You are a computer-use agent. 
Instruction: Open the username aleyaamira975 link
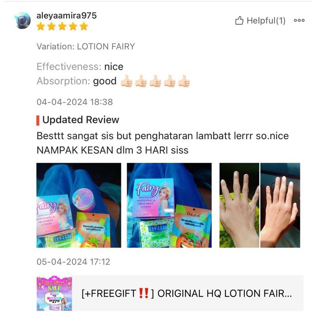67,15
